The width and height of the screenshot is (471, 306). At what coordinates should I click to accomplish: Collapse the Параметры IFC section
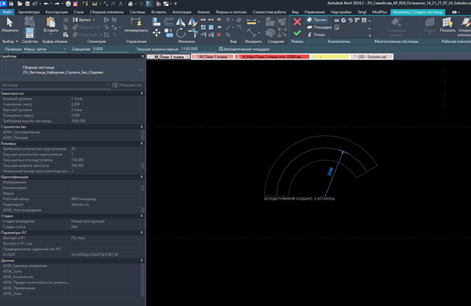[x=141, y=233]
